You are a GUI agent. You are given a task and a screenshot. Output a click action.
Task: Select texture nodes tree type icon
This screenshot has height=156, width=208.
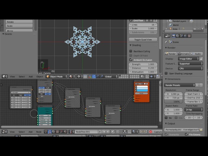(57, 132)
